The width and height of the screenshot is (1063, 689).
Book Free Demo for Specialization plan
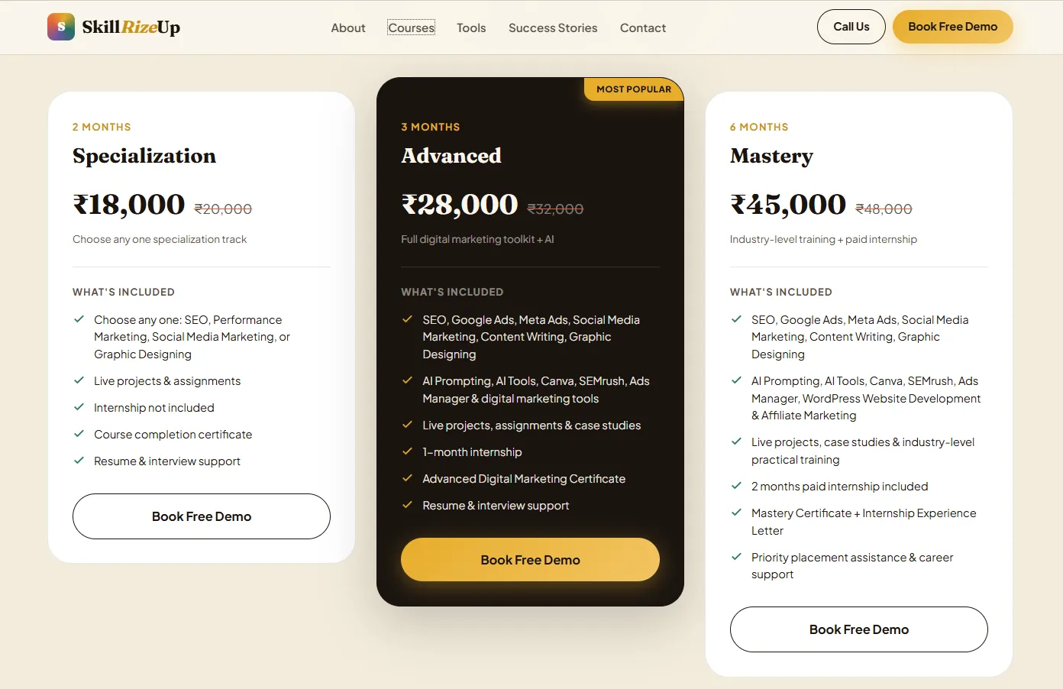click(202, 516)
